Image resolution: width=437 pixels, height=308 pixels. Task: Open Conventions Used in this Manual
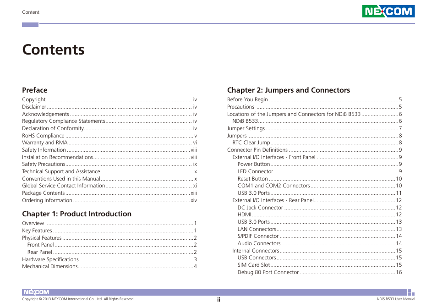(109, 179)
